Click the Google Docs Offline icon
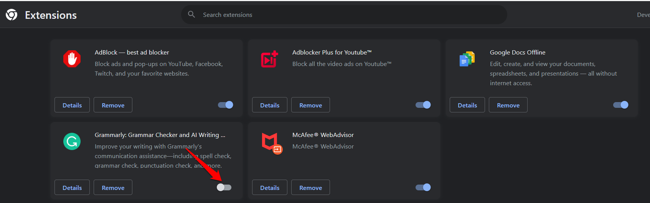The image size is (650, 203). click(x=467, y=59)
